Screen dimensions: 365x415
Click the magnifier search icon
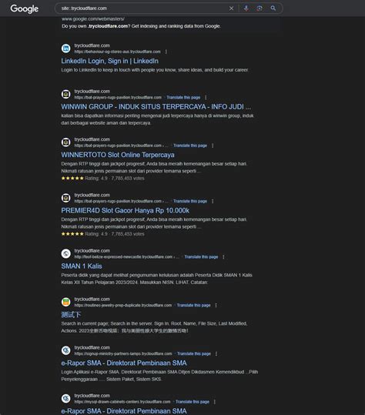273,8
